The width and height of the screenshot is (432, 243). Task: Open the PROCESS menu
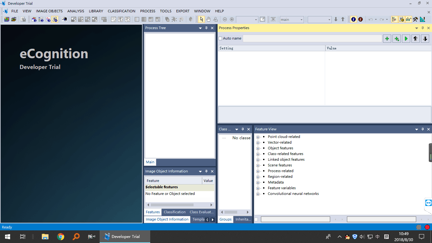[x=148, y=11]
